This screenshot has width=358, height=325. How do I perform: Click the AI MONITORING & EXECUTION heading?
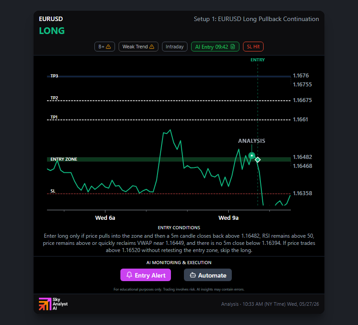tap(179, 263)
